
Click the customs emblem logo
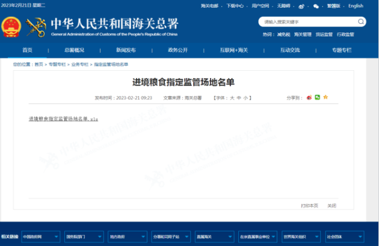click(37, 26)
